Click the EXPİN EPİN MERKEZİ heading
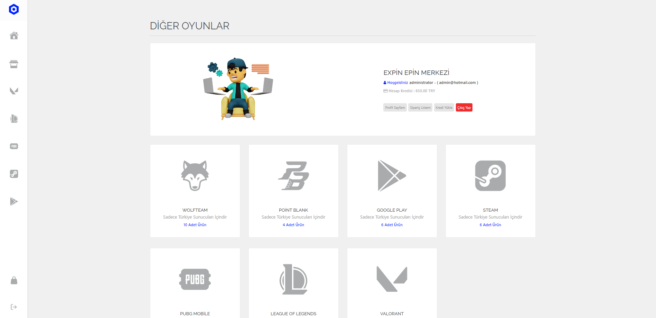The width and height of the screenshot is (656, 318). pyautogui.click(x=416, y=73)
